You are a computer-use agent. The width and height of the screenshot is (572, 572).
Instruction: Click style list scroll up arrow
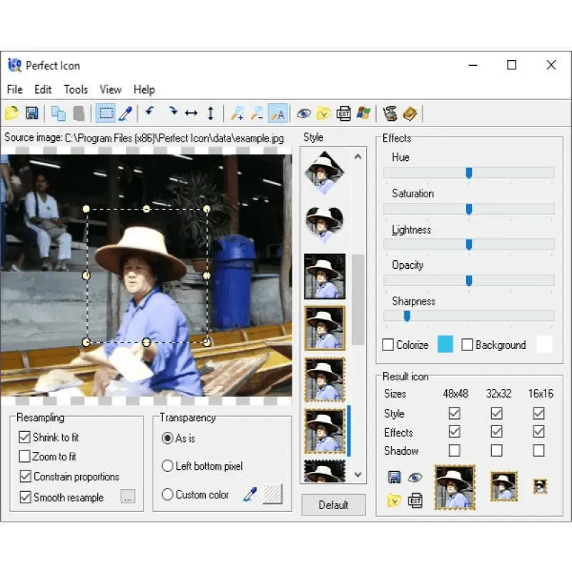(x=358, y=157)
